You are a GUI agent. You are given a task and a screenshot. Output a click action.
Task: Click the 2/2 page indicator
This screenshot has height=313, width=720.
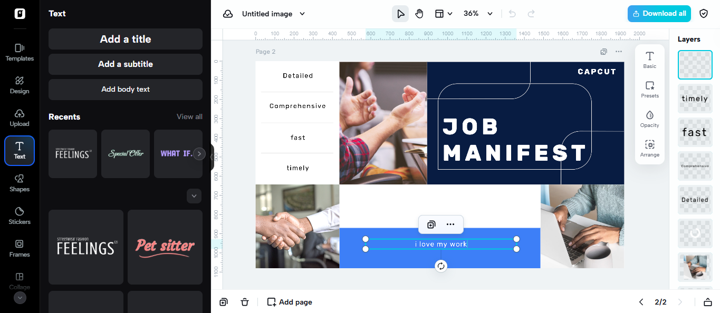pyautogui.click(x=660, y=302)
